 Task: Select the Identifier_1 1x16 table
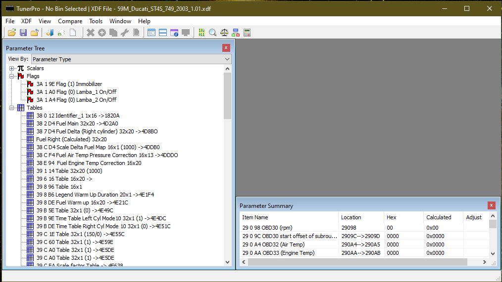point(78,116)
